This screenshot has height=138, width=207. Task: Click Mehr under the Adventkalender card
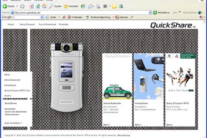click(x=107, y=125)
